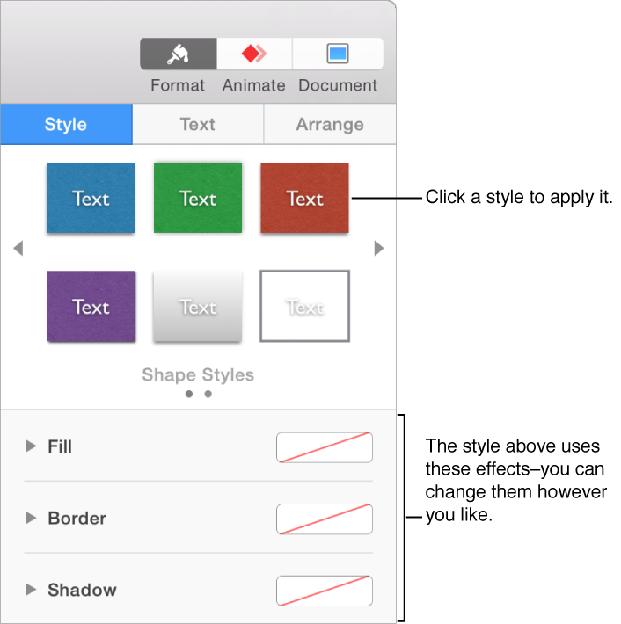Open the Text tab
The height and width of the screenshot is (624, 621).
[198, 124]
